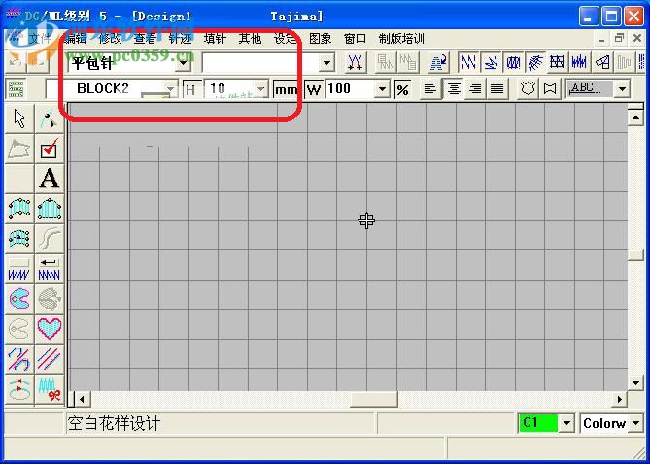The image size is (650, 464).
Task: Expand the width value 100 dropdown
Action: pos(382,89)
